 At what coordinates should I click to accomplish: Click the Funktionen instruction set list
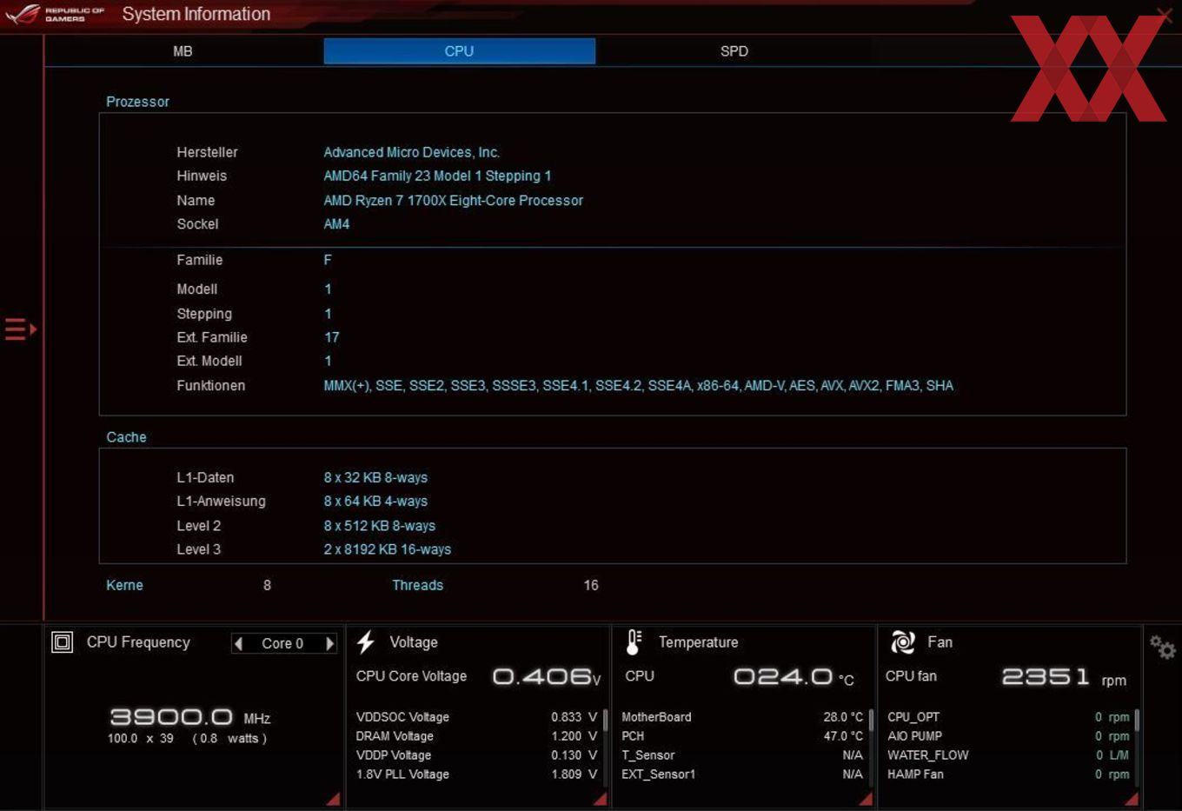click(638, 385)
